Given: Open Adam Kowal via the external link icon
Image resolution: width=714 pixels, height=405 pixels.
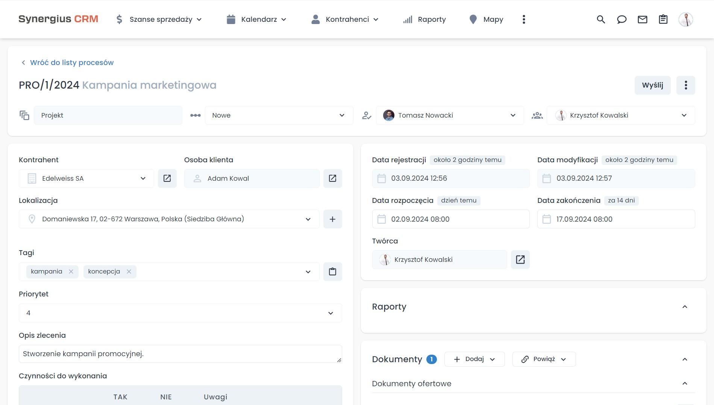Looking at the screenshot, I should pos(332,178).
